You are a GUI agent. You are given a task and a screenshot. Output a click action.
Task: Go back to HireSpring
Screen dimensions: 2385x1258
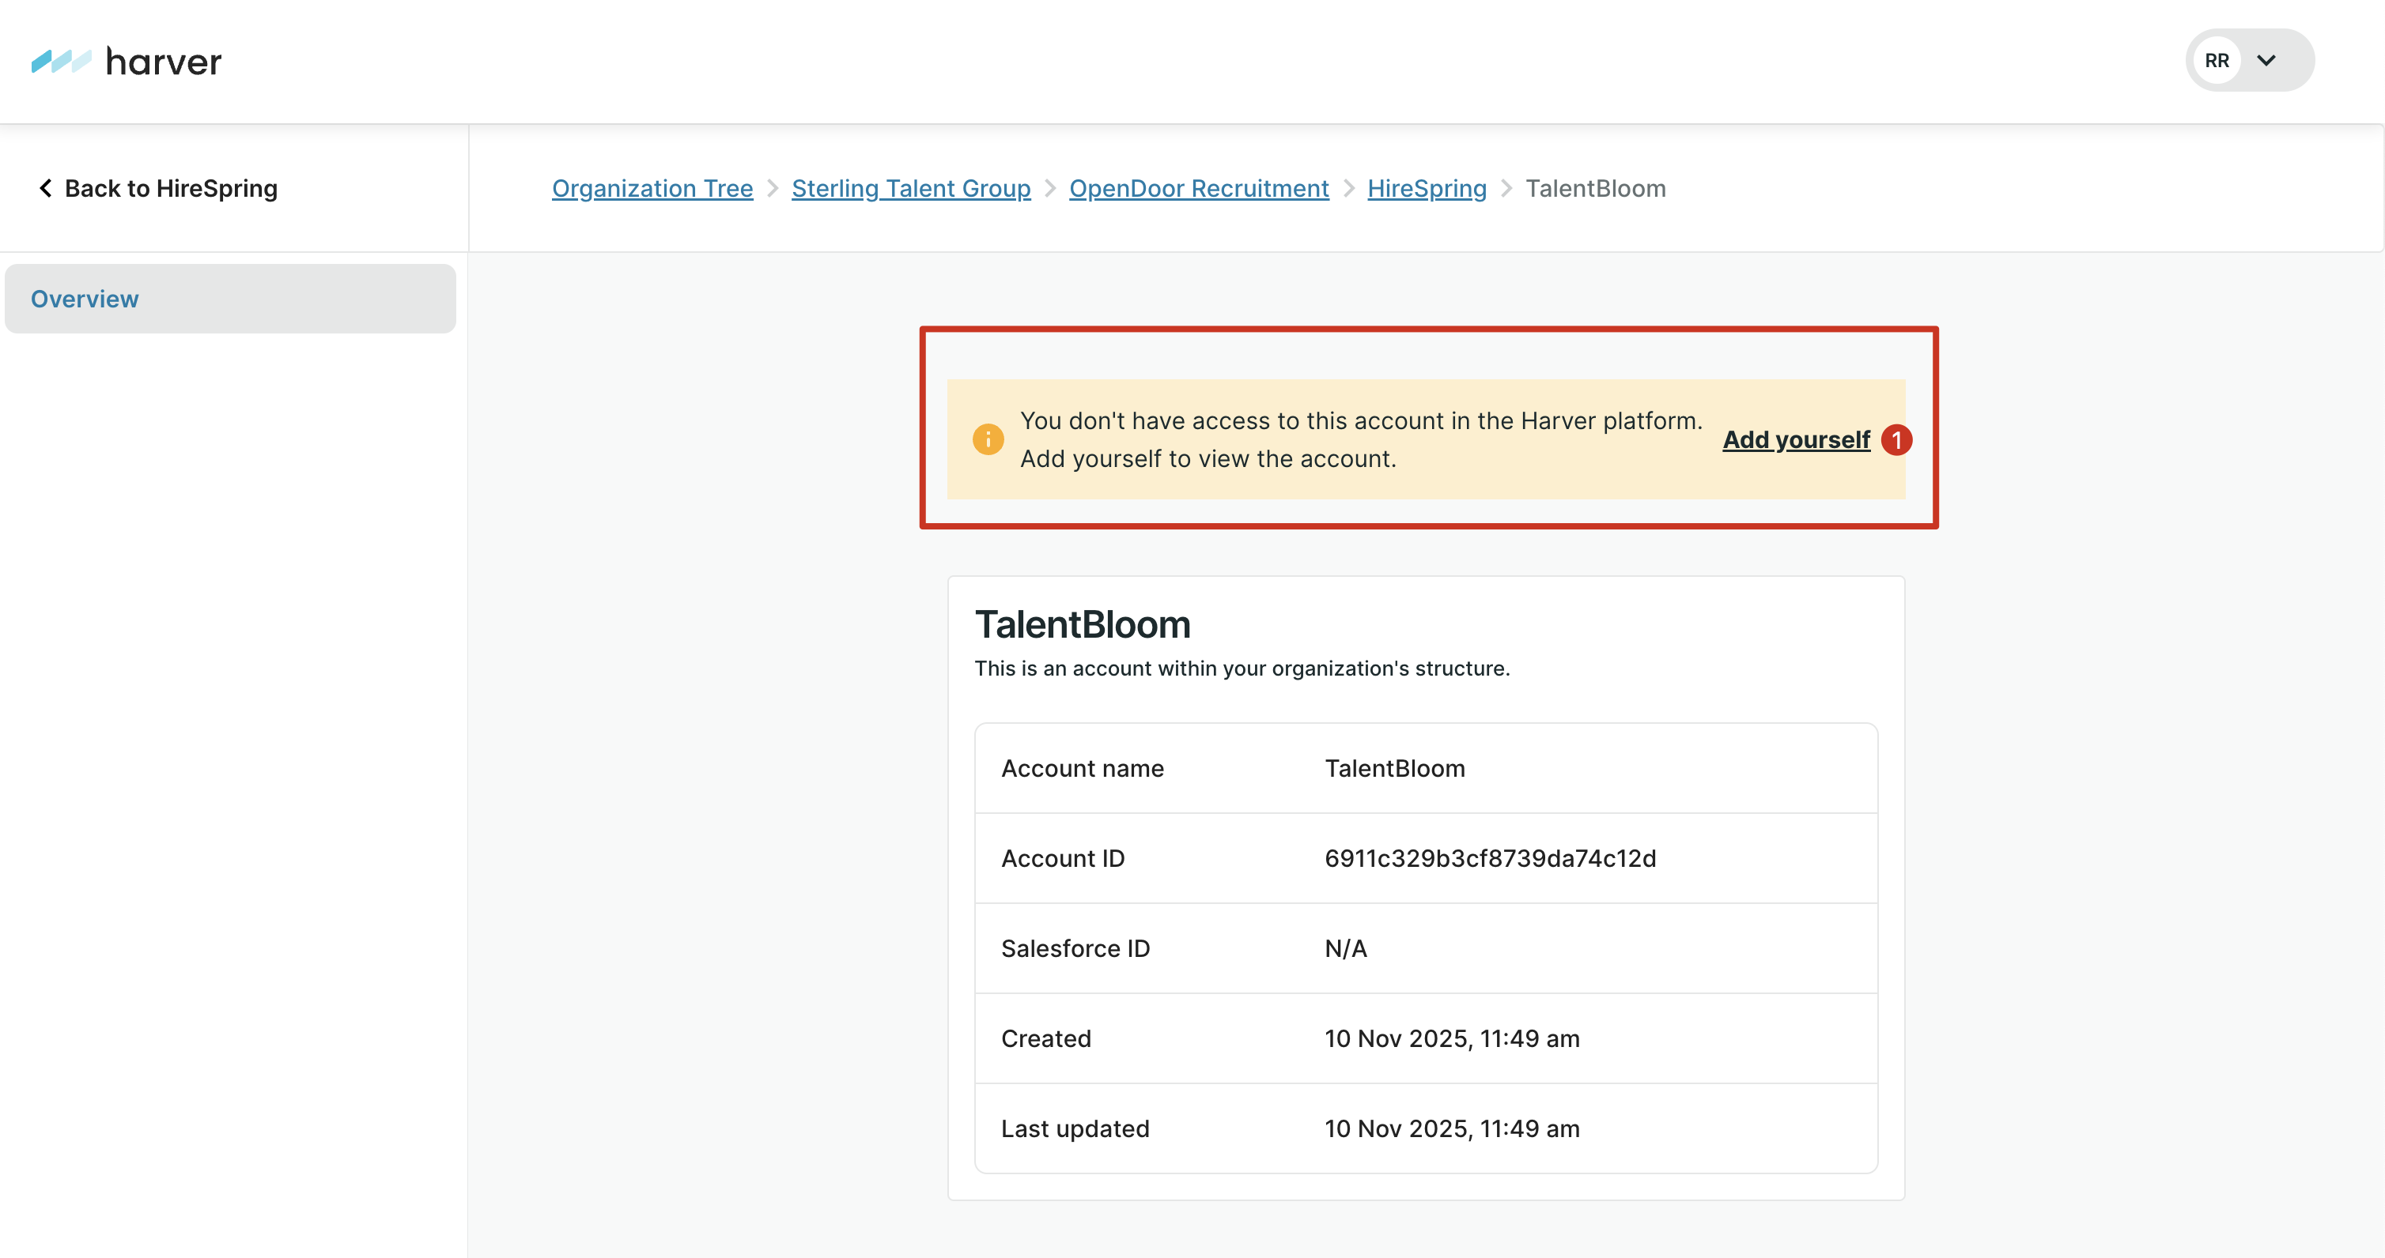(170, 189)
